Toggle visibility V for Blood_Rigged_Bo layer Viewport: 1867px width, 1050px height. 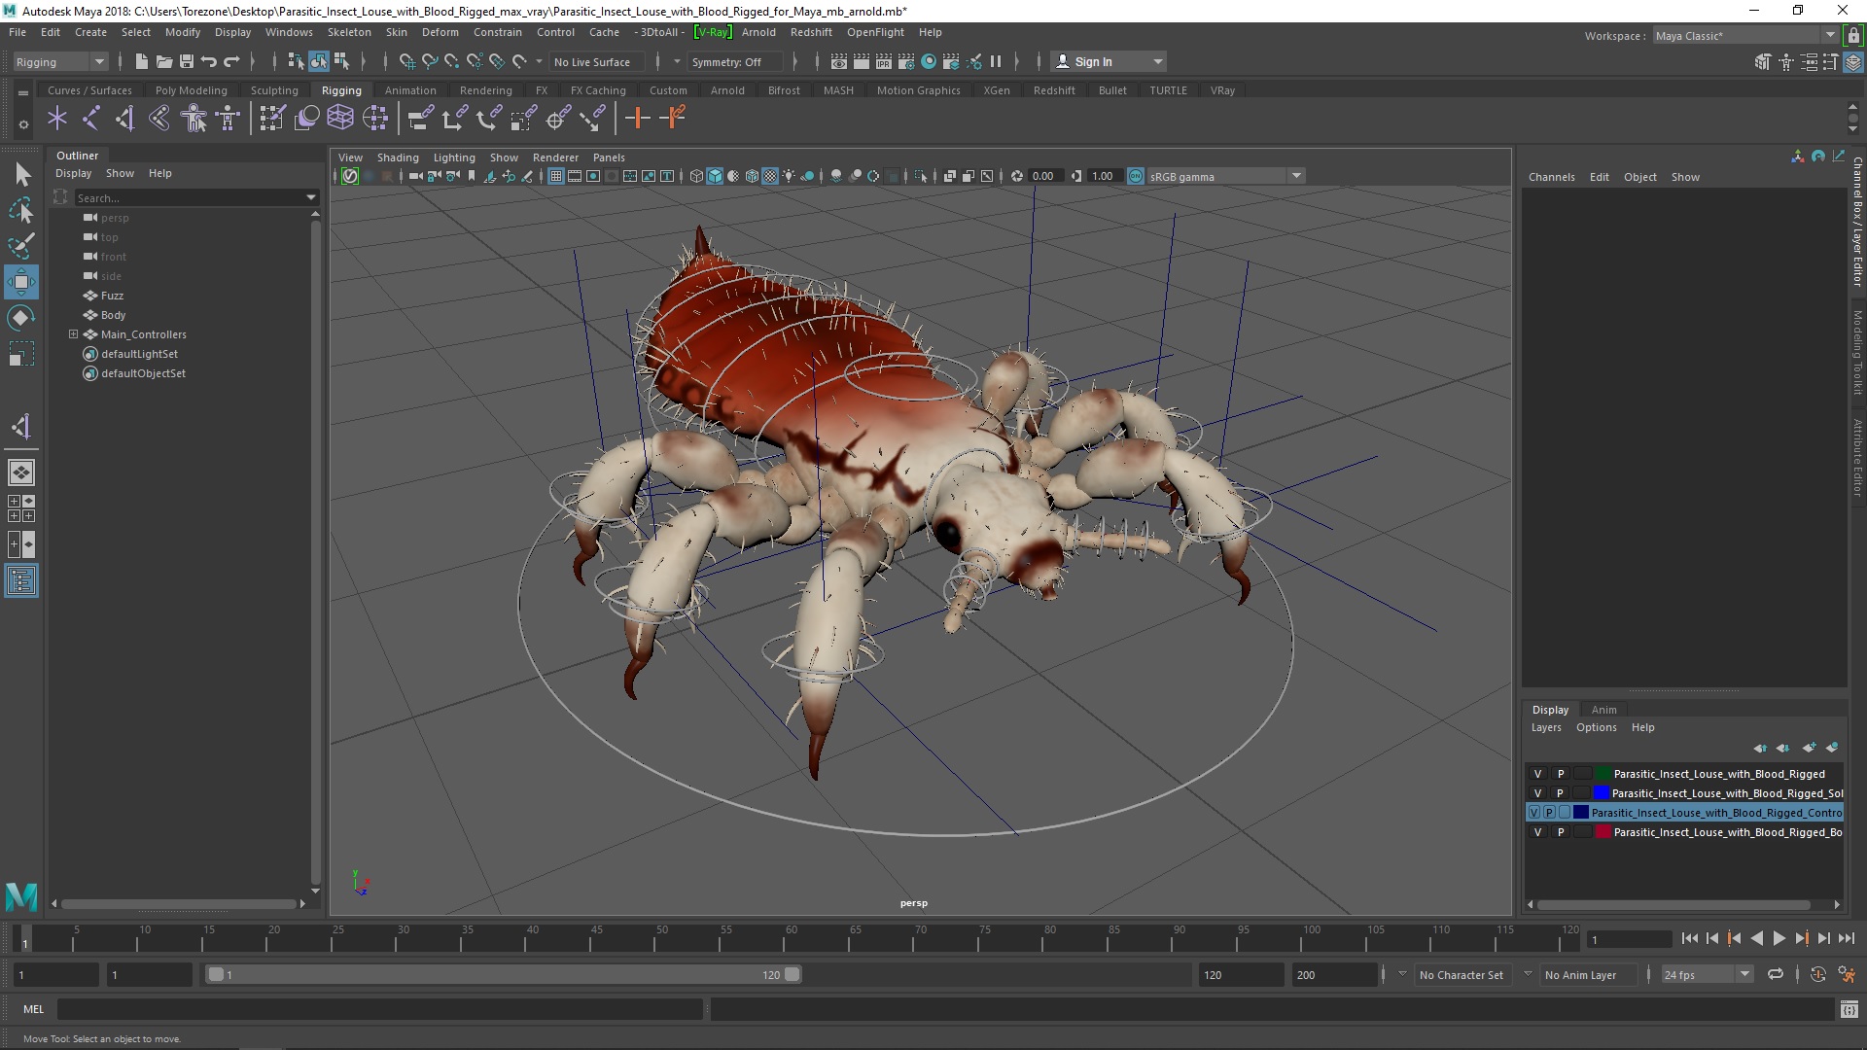coord(1537,832)
